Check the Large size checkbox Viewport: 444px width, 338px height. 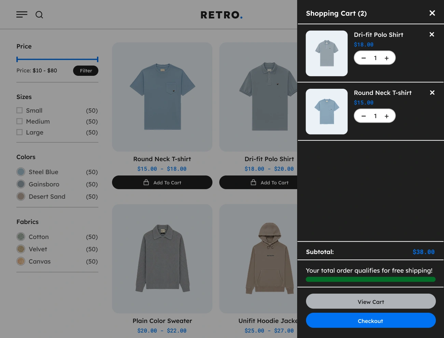tap(19, 132)
